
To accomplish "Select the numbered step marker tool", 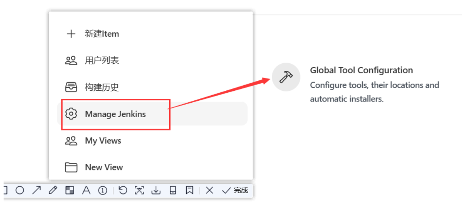I will [x=103, y=190].
